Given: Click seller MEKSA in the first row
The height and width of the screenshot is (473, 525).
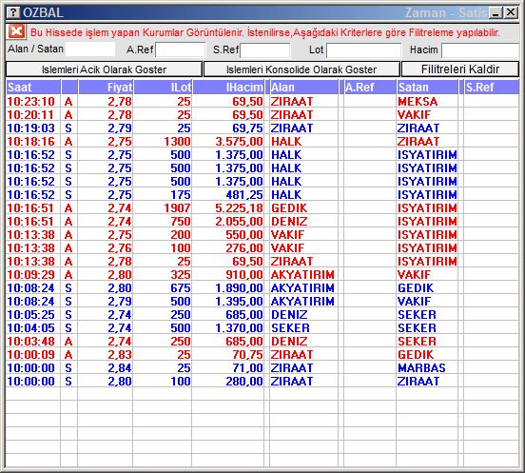Looking at the screenshot, I should [x=418, y=102].
